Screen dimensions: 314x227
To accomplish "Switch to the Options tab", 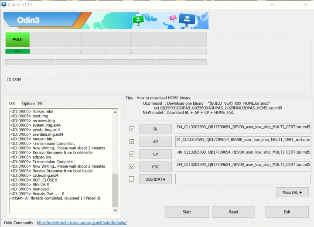I will (29, 103).
